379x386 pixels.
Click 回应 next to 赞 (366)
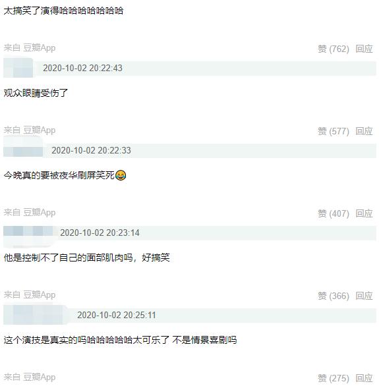pyautogui.click(x=364, y=296)
